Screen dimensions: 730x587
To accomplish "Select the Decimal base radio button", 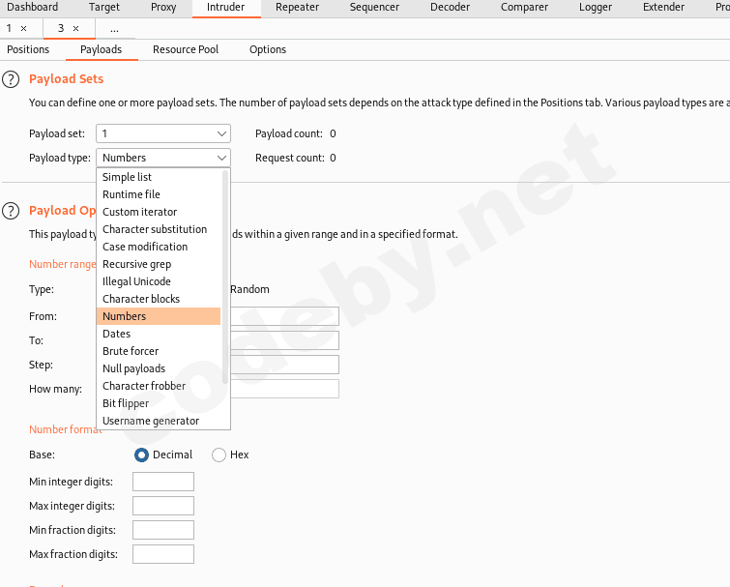I will [x=142, y=455].
